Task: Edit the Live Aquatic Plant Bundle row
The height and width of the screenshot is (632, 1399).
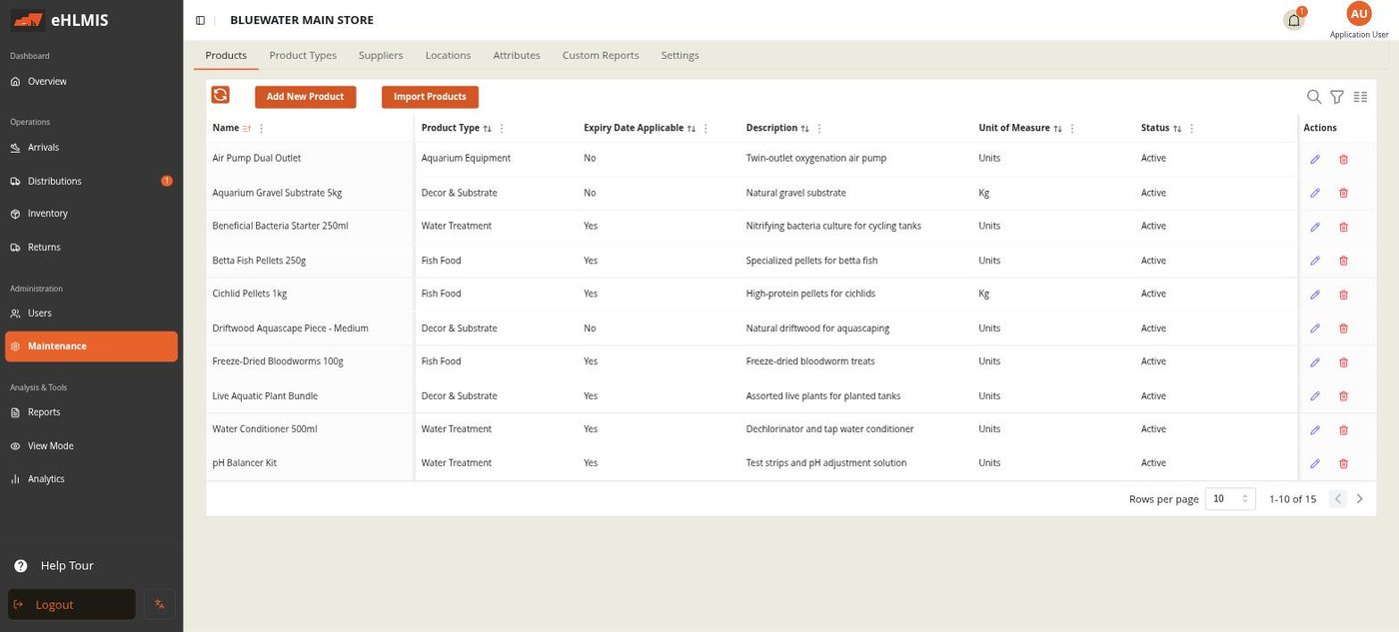Action: 1315,396
